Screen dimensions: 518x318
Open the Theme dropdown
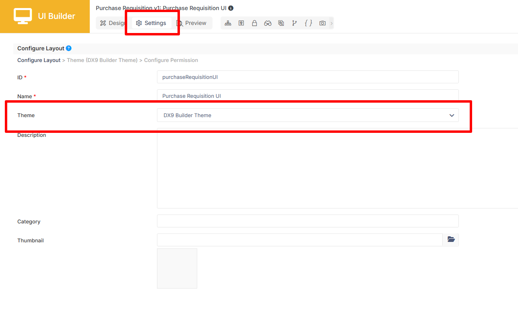coord(308,115)
